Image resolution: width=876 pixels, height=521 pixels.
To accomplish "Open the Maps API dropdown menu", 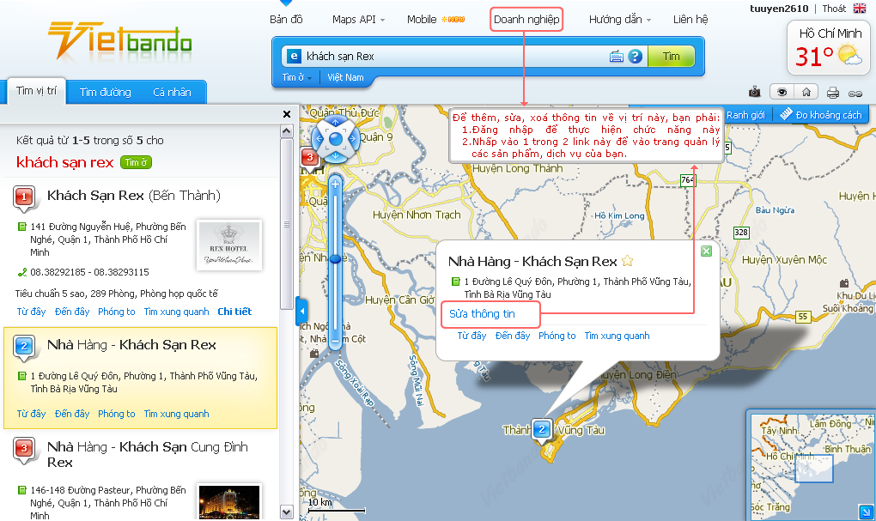I will 359,20.
